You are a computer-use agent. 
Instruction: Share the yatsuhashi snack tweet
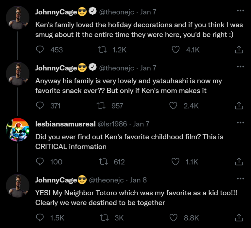pos(239,106)
